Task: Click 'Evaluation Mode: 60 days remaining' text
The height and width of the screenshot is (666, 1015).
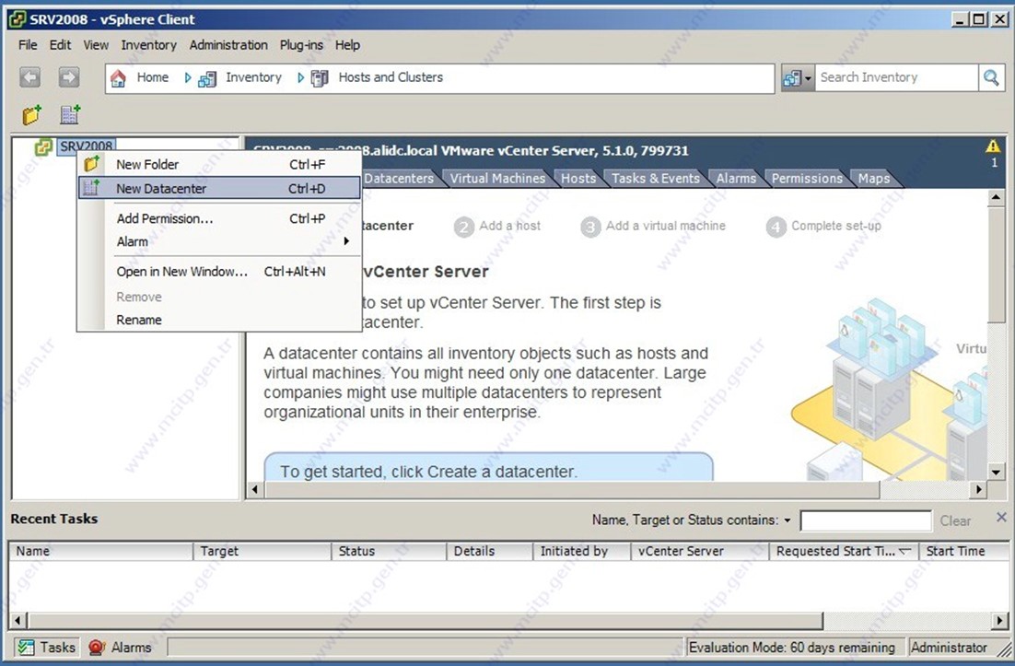Action: (792, 648)
